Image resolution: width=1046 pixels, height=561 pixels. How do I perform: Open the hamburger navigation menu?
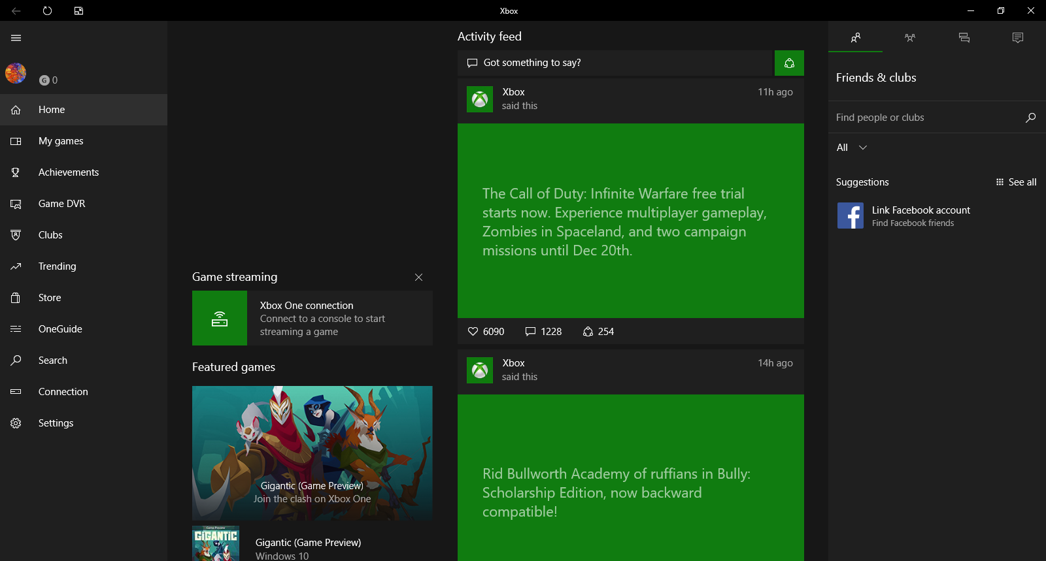16,38
